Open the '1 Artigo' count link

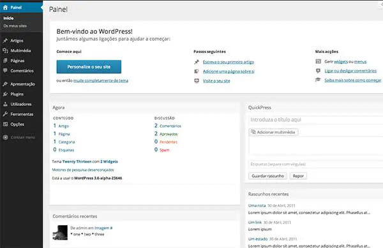61,126
